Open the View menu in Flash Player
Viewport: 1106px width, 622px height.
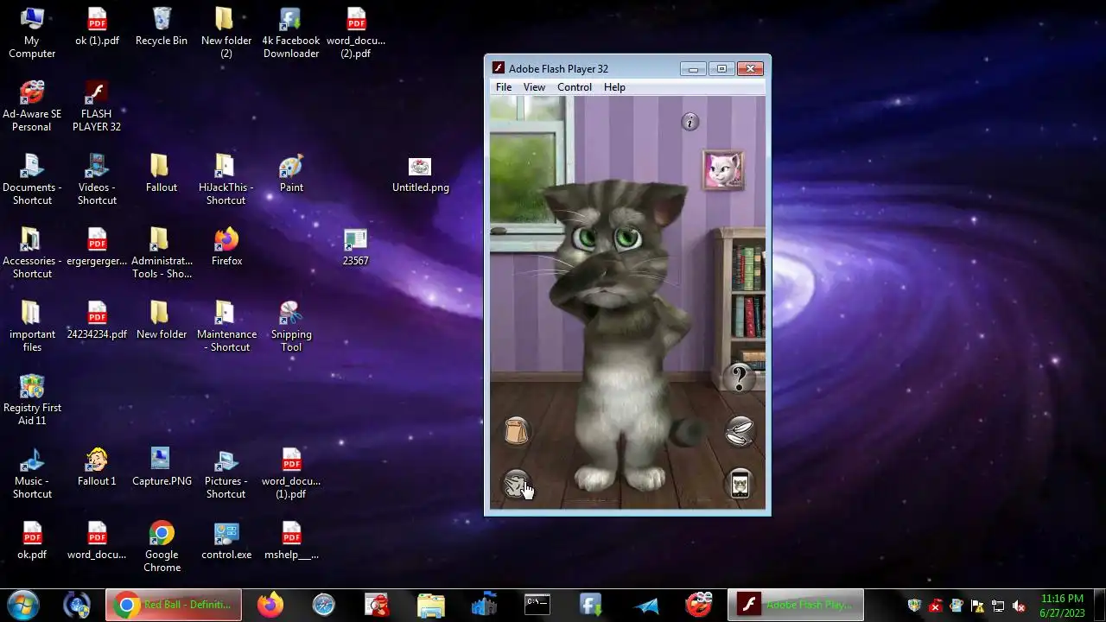534,87
